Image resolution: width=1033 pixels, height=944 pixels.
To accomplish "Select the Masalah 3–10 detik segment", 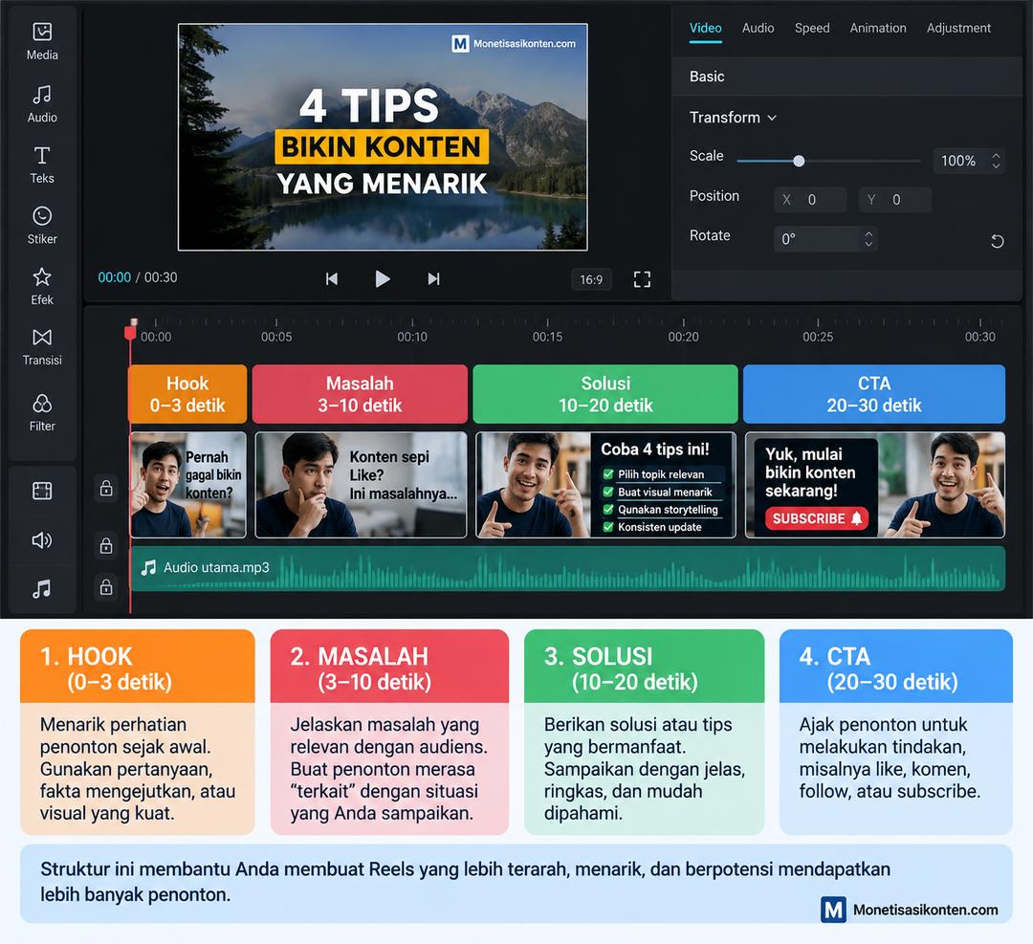I will point(360,394).
